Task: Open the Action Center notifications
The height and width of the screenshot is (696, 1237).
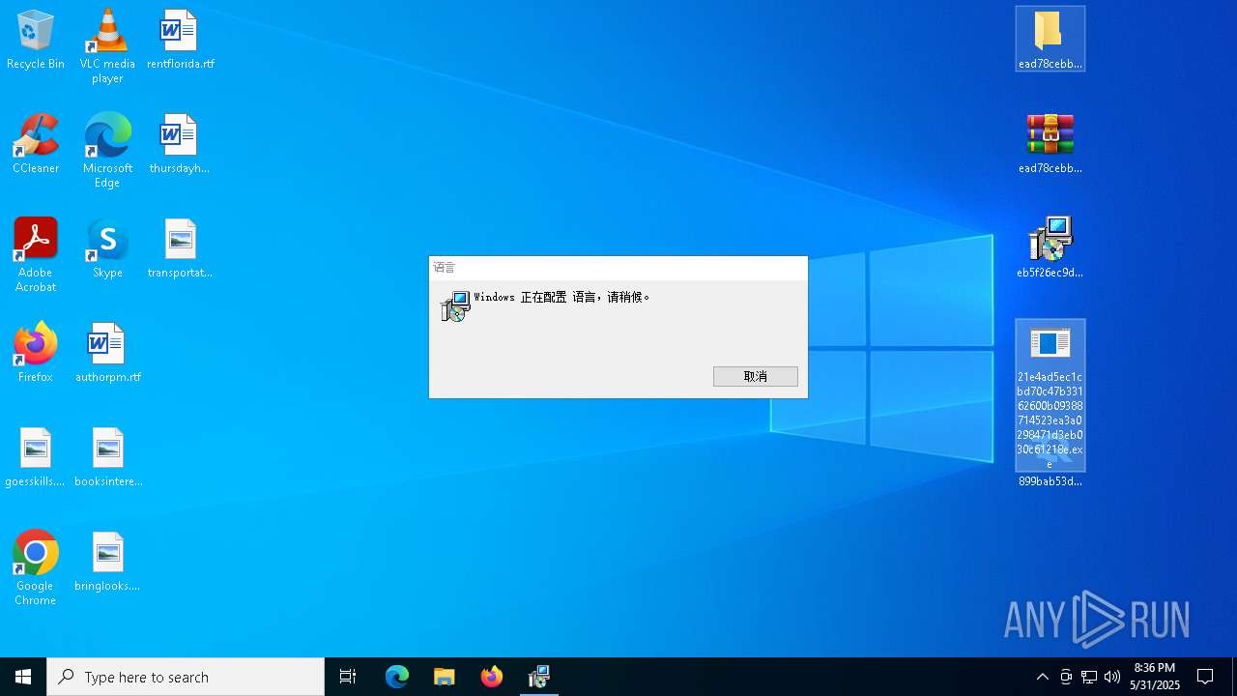Action: coord(1206,677)
